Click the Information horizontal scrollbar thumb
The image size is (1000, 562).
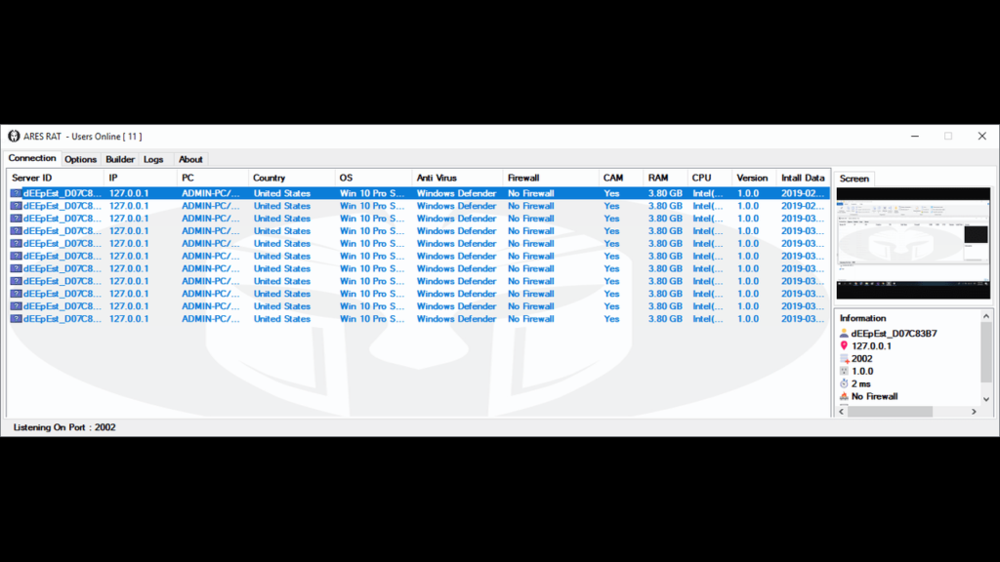click(890, 412)
